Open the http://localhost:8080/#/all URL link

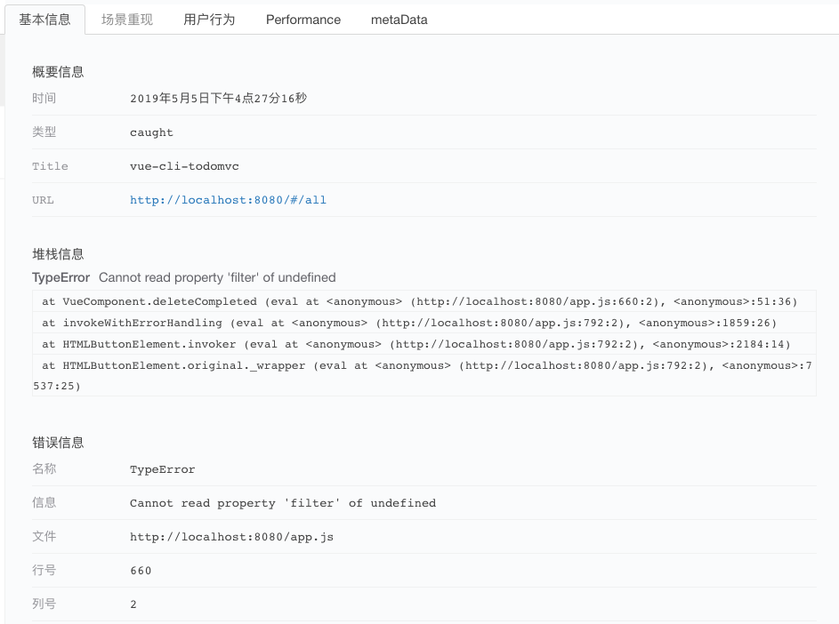pos(228,200)
